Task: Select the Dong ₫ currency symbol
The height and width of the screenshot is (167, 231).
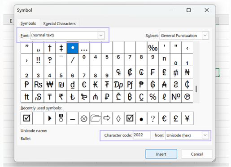Action: pos(73,85)
